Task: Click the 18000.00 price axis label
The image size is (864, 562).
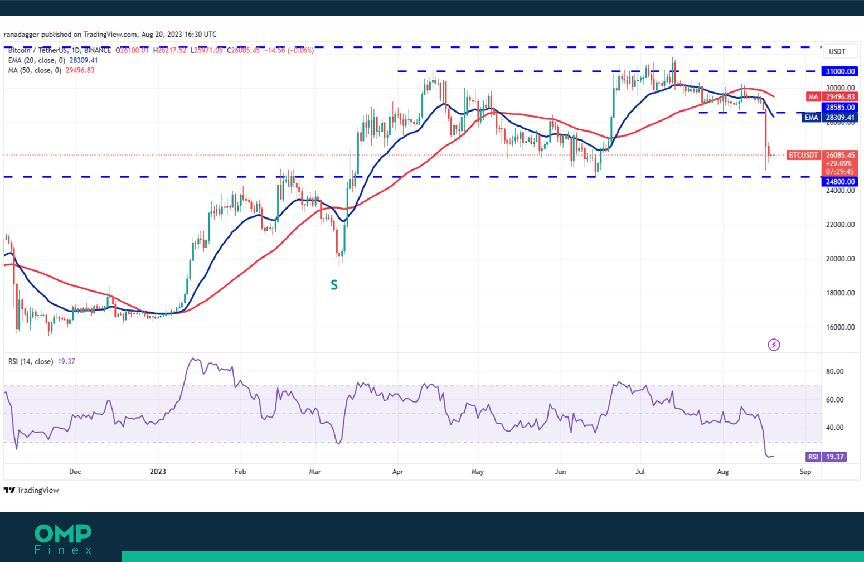Action: [840, 293]
